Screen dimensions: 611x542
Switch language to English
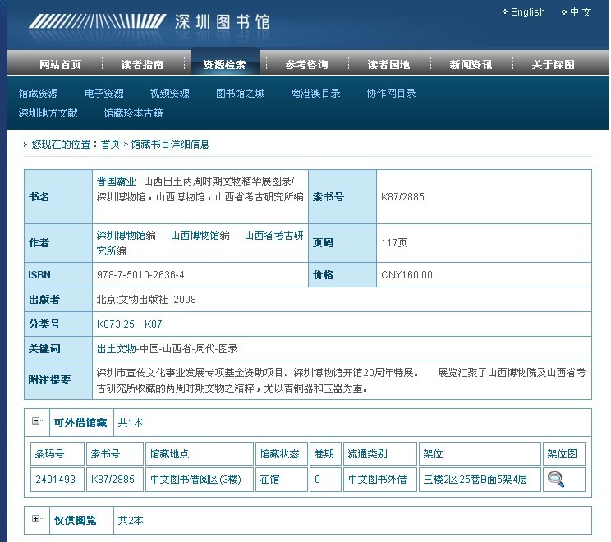pos(527,12)
